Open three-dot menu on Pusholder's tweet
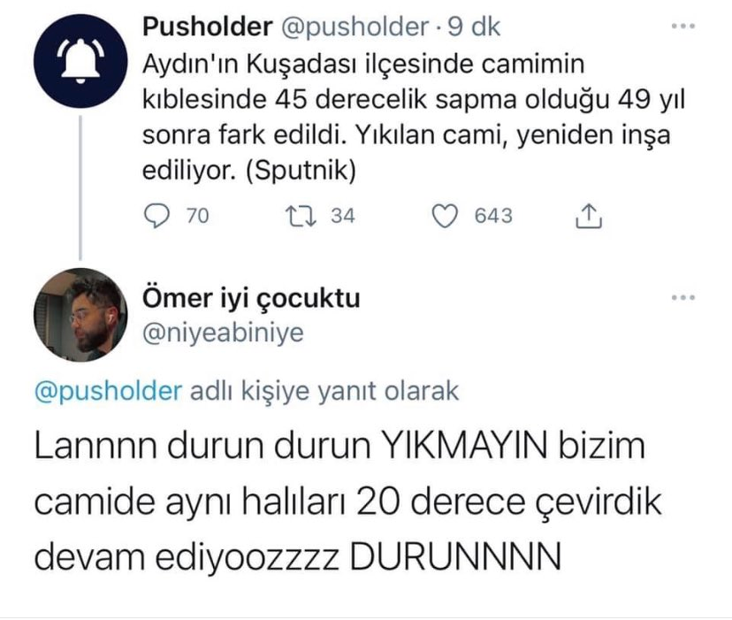 (x=682, y=27)
